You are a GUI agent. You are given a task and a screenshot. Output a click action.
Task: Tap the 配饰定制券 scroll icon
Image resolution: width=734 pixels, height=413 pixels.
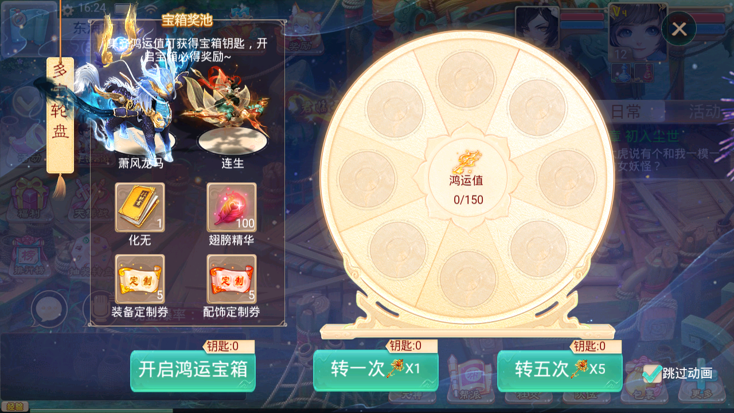232,279
